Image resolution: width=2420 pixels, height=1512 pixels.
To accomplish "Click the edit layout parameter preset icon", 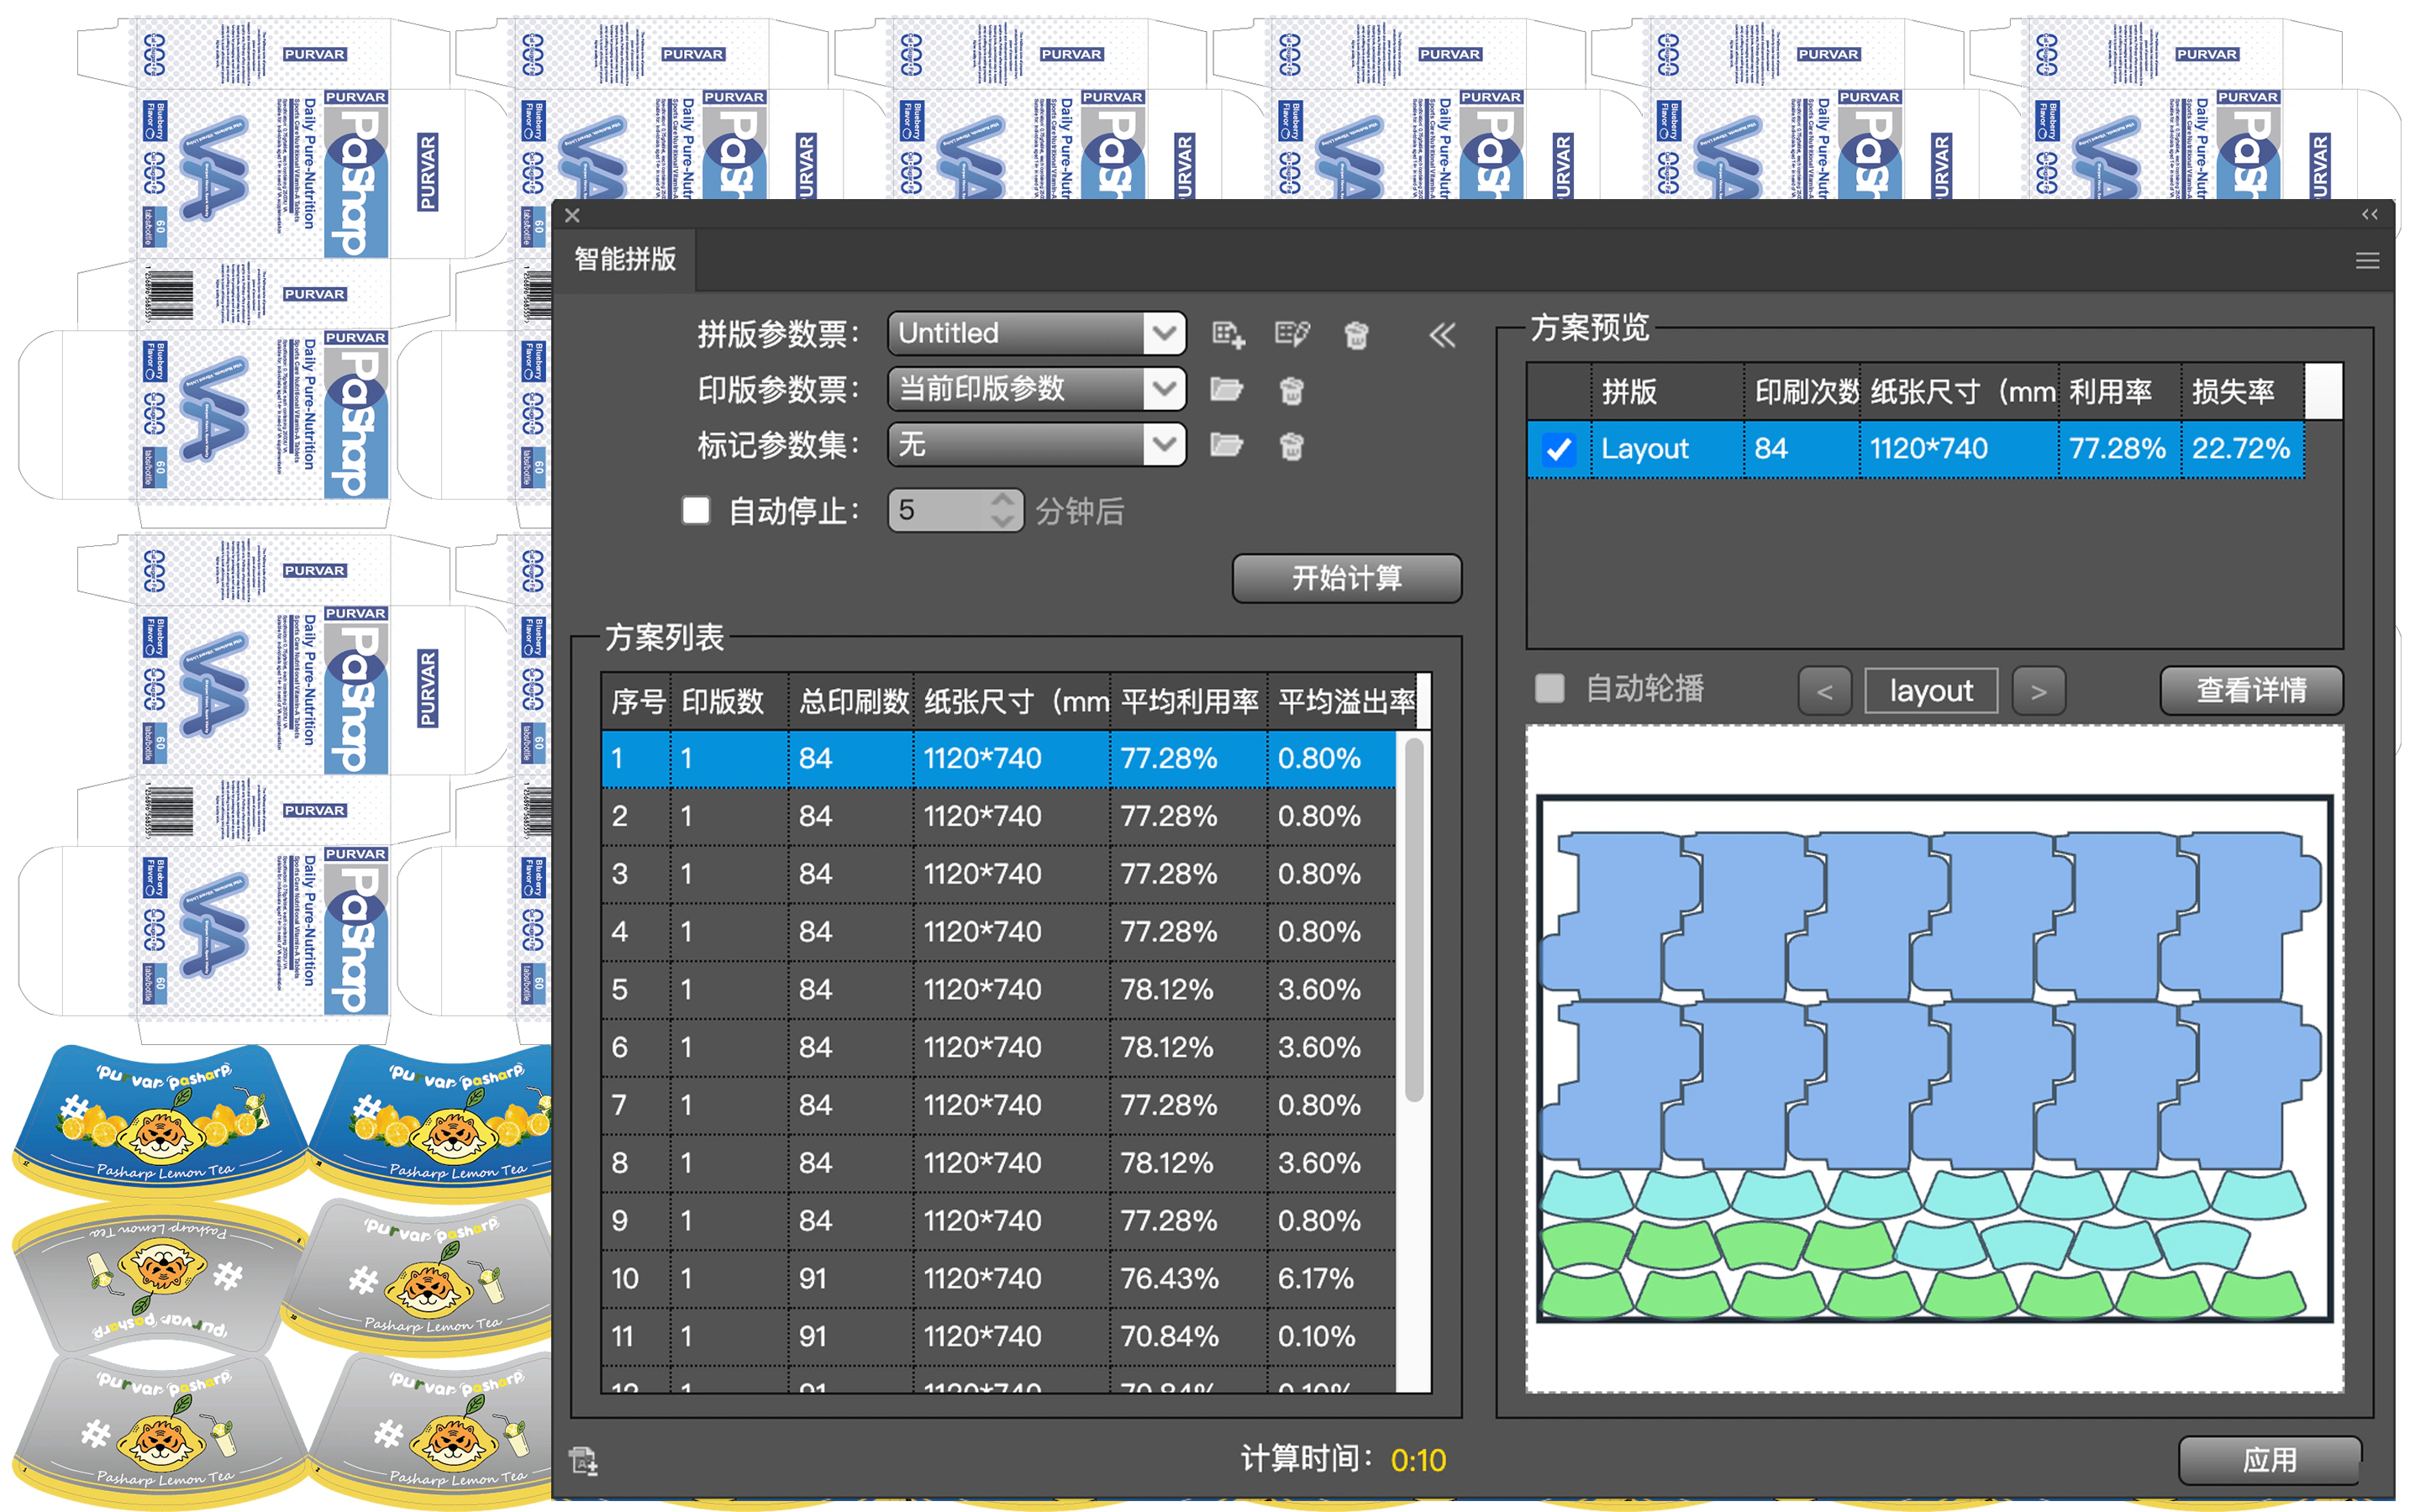I will point(1292,334).
